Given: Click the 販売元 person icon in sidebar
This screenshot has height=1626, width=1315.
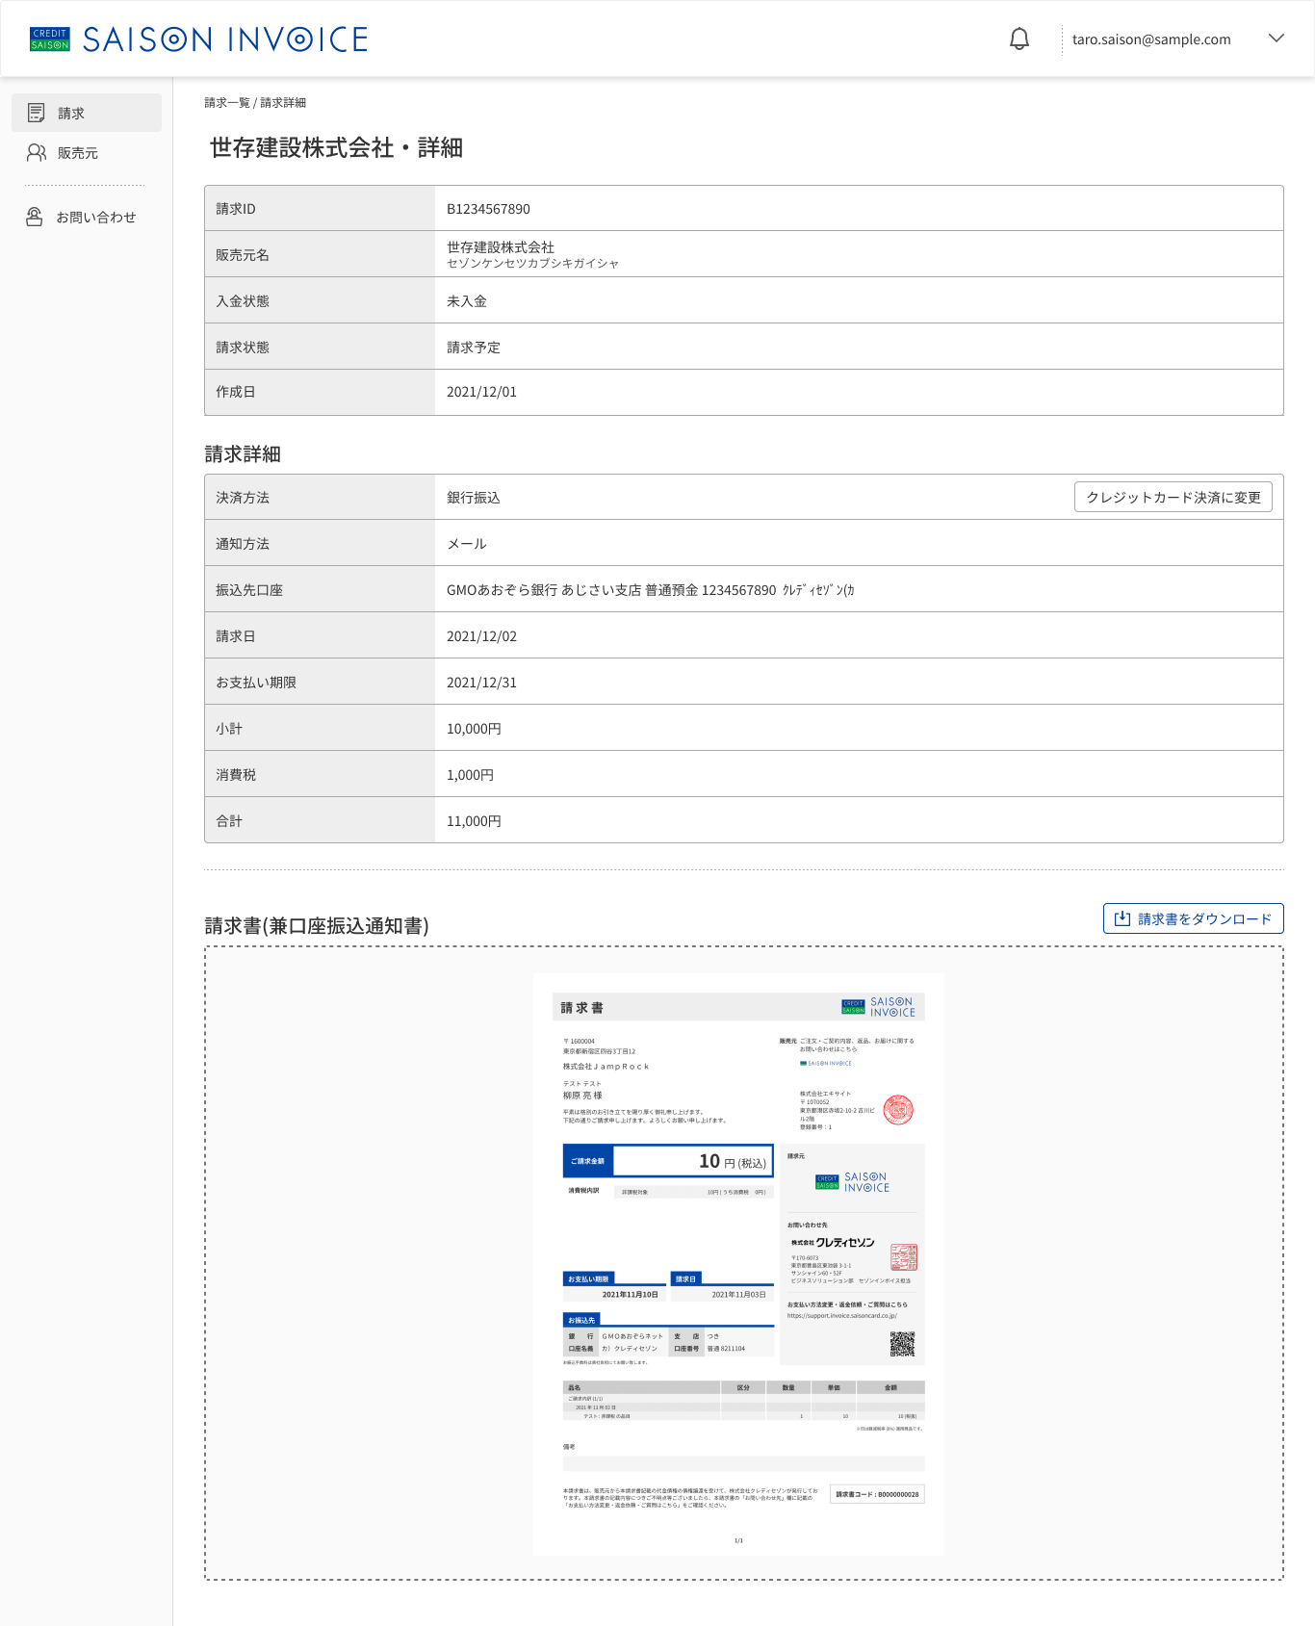Looking at the screenshot, I should click(x=37, y=152).
